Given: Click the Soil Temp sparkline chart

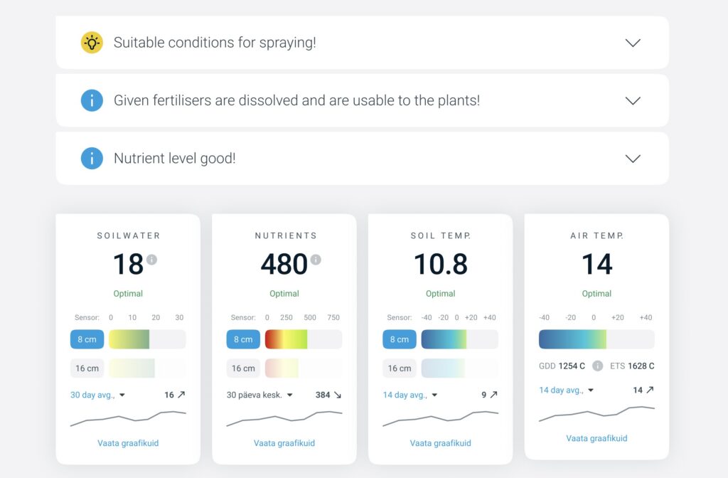Looking at the screenshot, I should [440, 418].
